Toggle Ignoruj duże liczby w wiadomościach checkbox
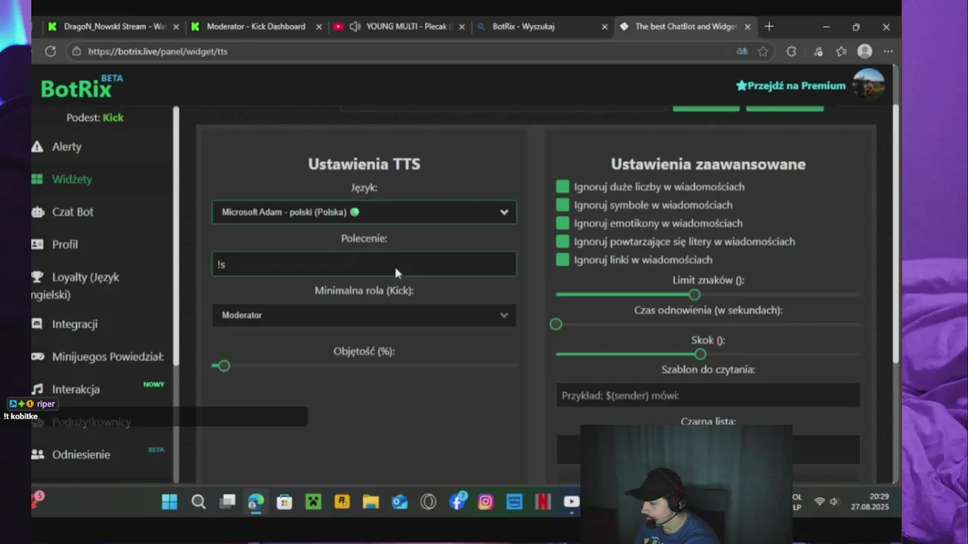Screen dimensions: 968x544 (563, 187)
